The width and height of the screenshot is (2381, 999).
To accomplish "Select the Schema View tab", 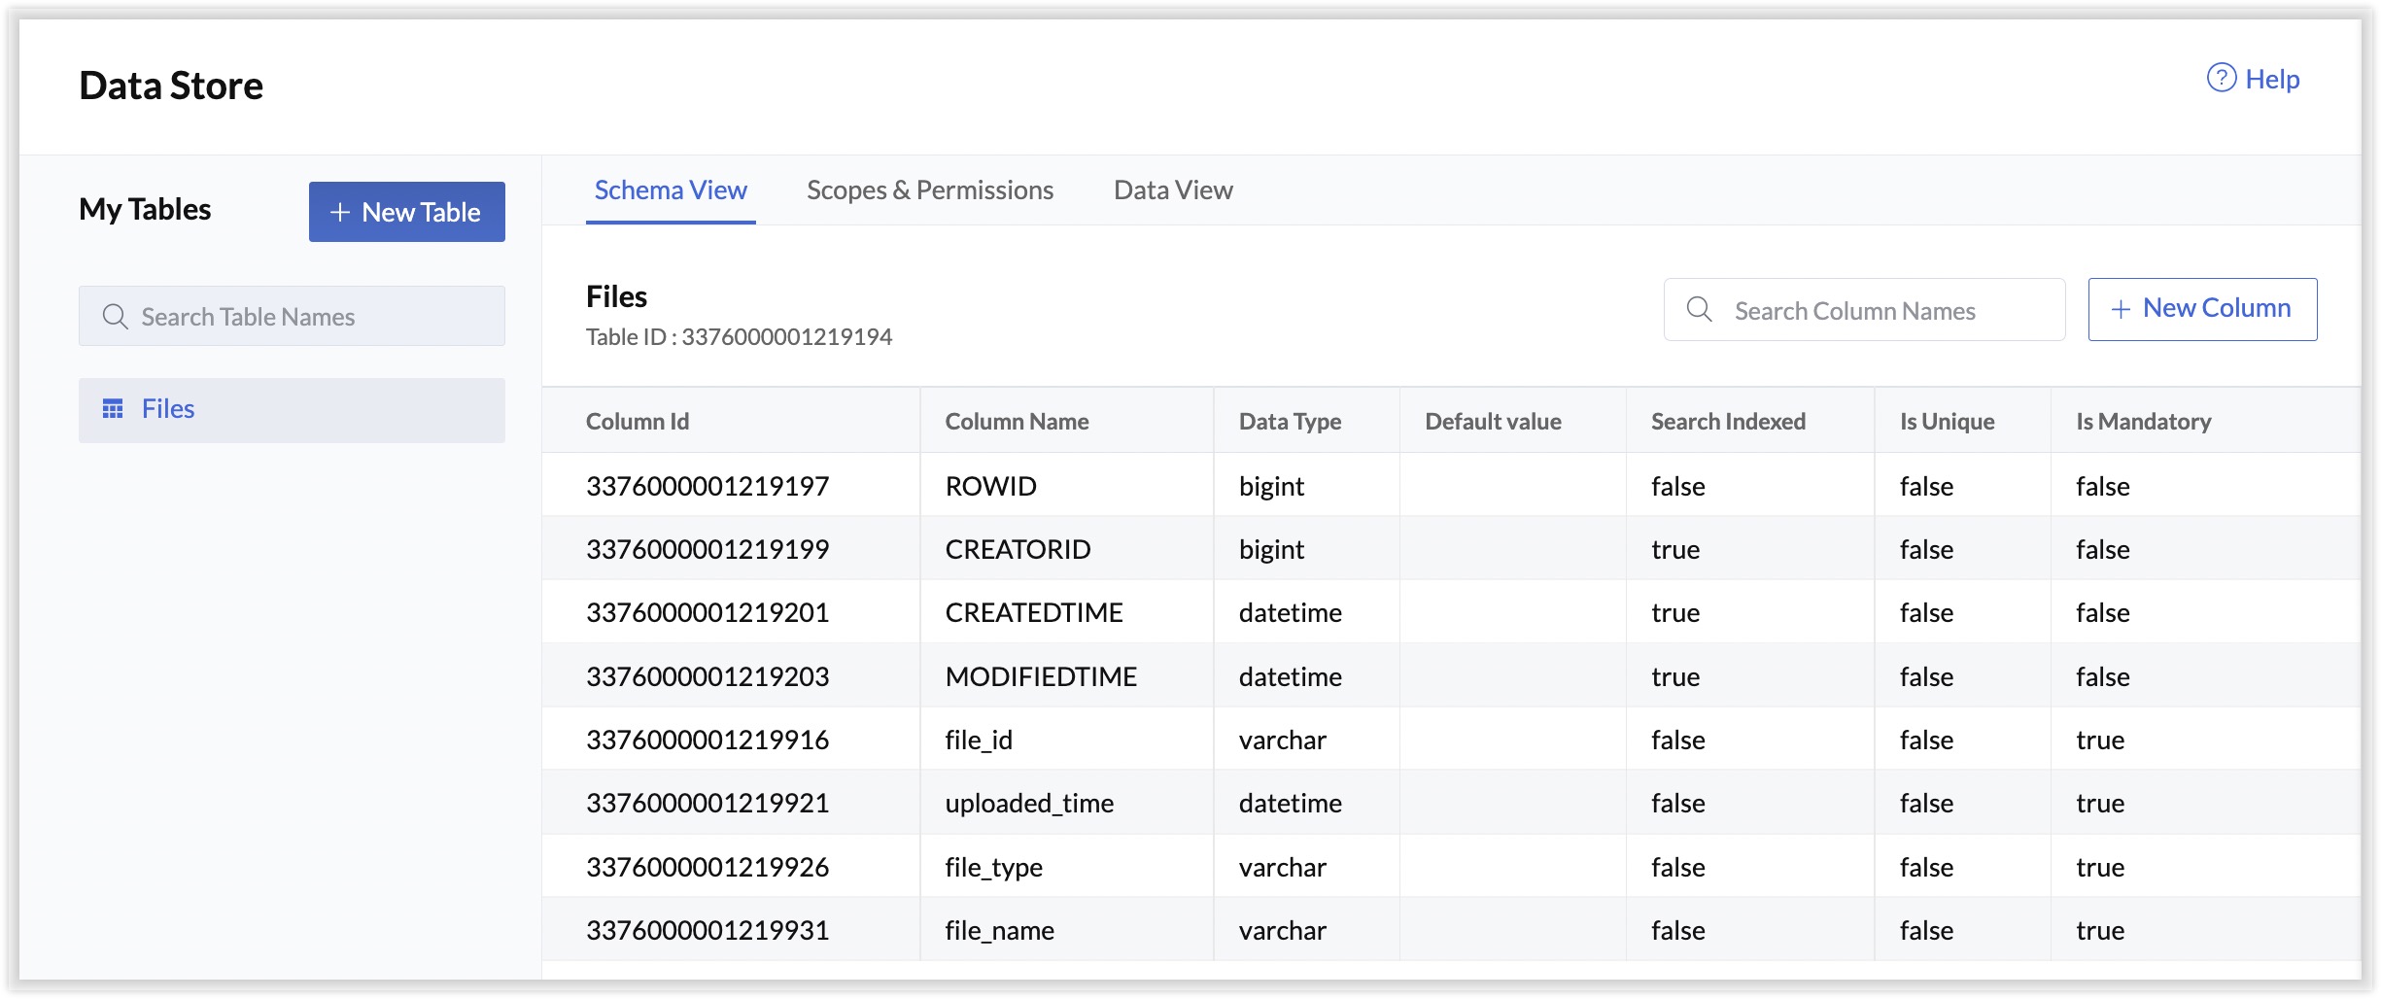I will pos(671,190).
